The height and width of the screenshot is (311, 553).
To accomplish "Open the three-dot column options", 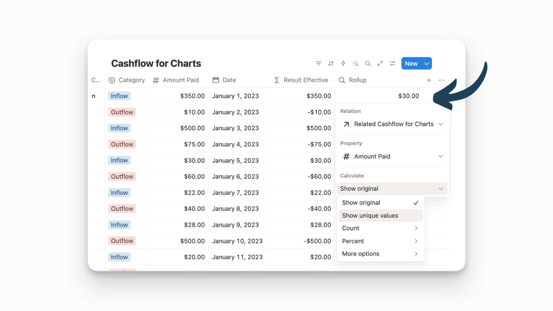I will pyautogui.click(x=441, y=80).
